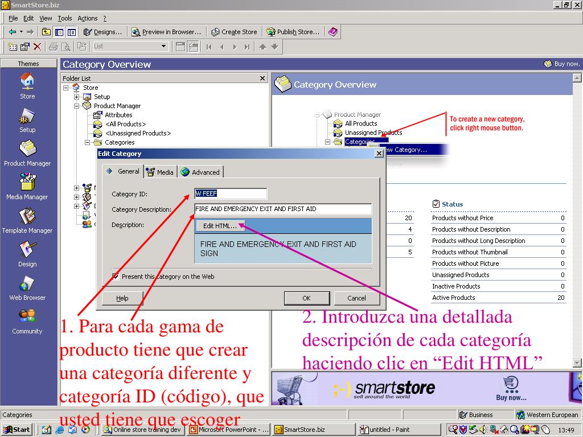Click Cancel in Edit Category dialog
The height and width of the screenshot is (437, 583).
click(x=356, y=298)
